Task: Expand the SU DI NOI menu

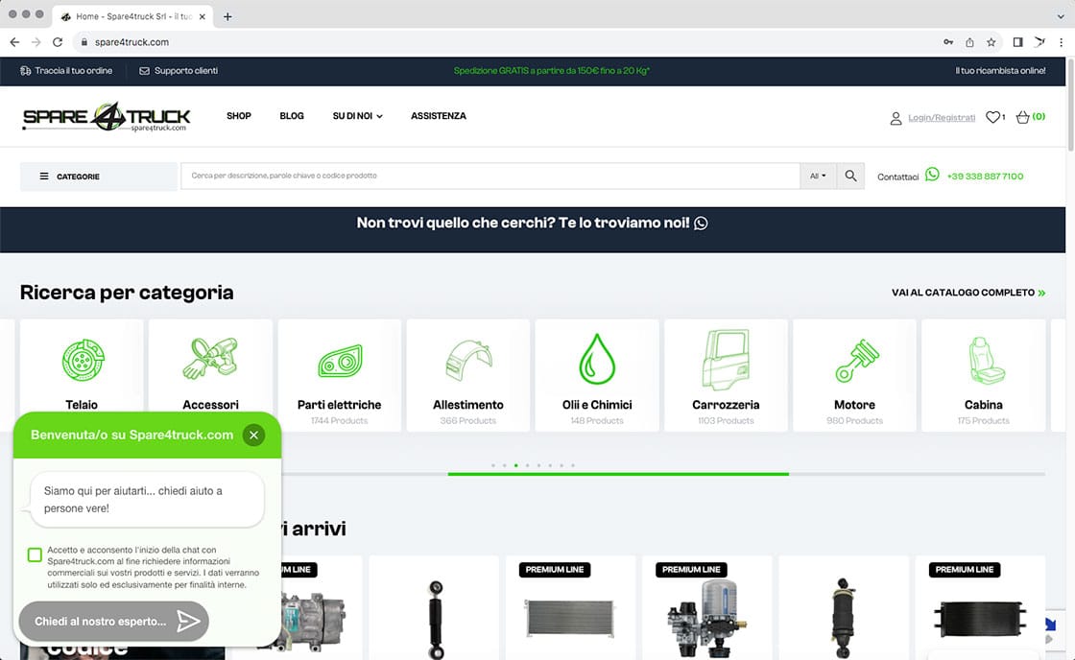Action: pos(357,116)
